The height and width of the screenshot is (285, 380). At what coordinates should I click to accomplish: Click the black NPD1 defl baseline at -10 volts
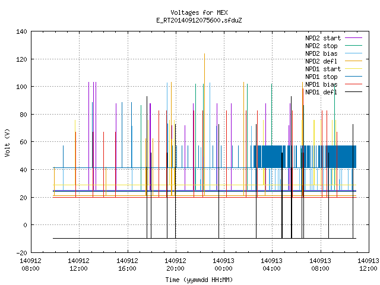[204, 238]
